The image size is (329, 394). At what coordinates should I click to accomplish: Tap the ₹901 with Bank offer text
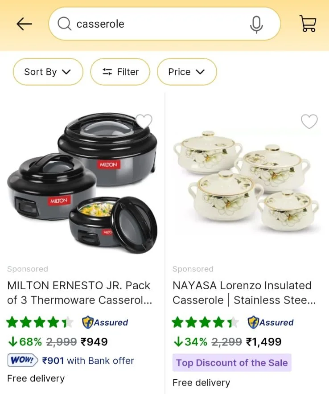[x=88, y=361]
